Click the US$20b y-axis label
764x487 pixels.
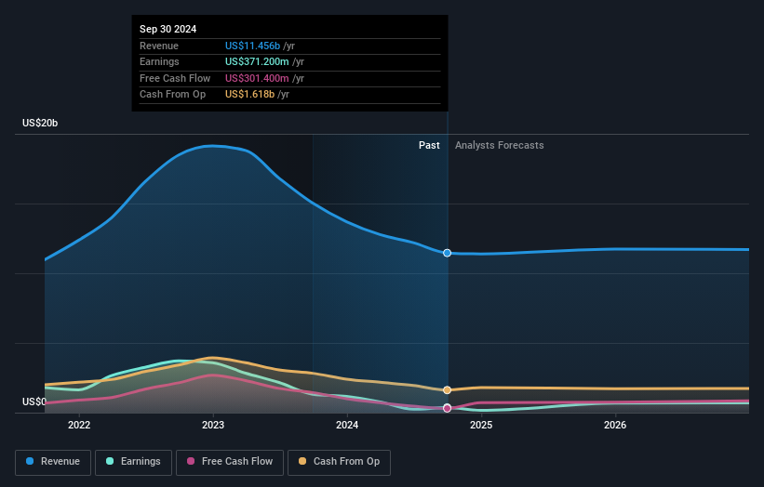click(40, 123)
